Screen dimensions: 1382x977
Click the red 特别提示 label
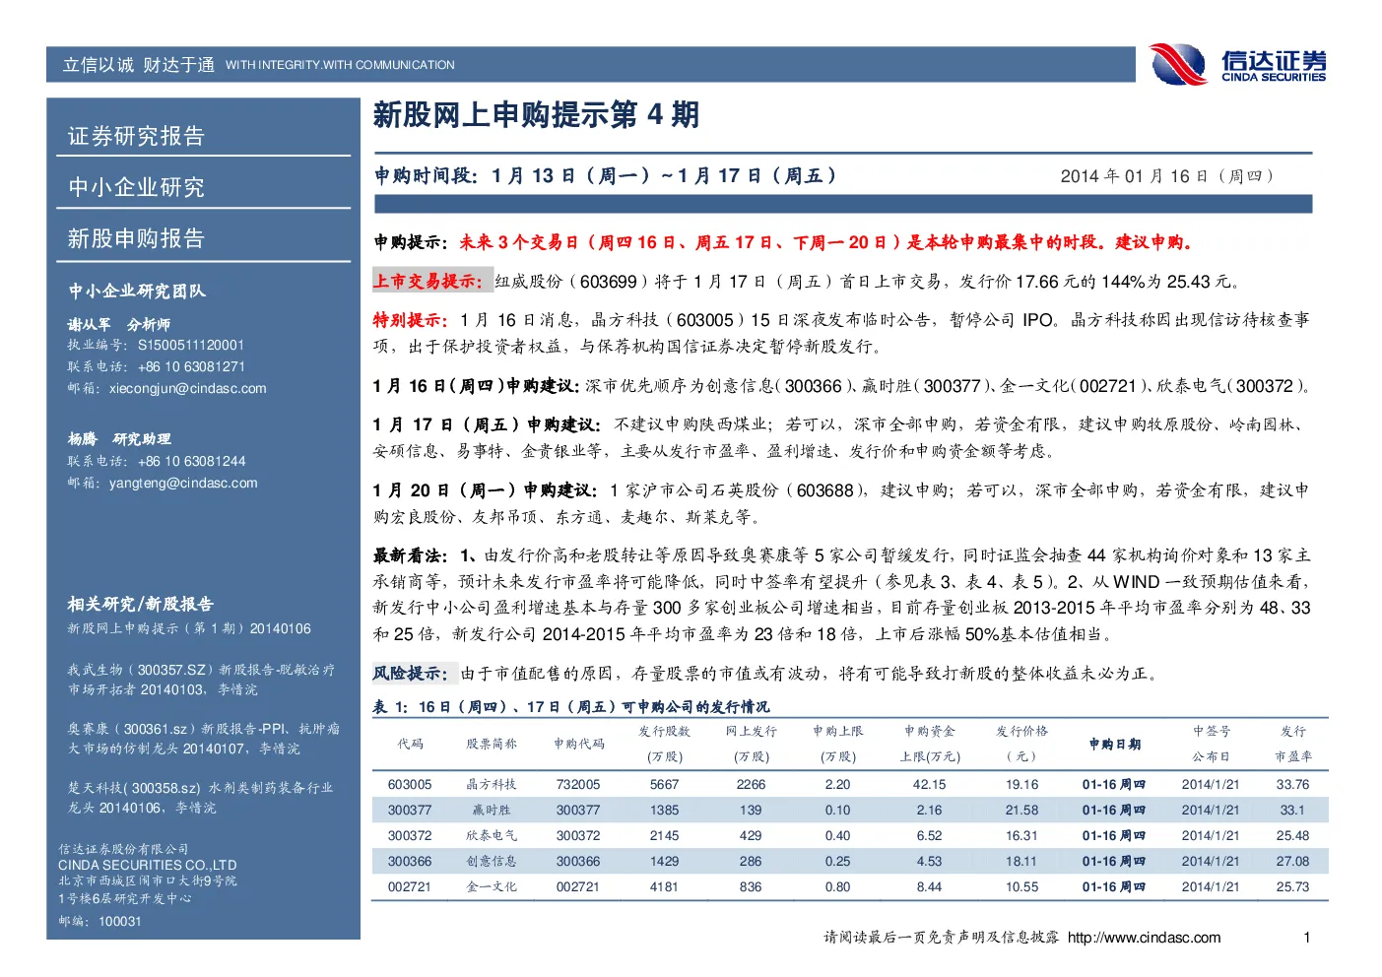411,319
